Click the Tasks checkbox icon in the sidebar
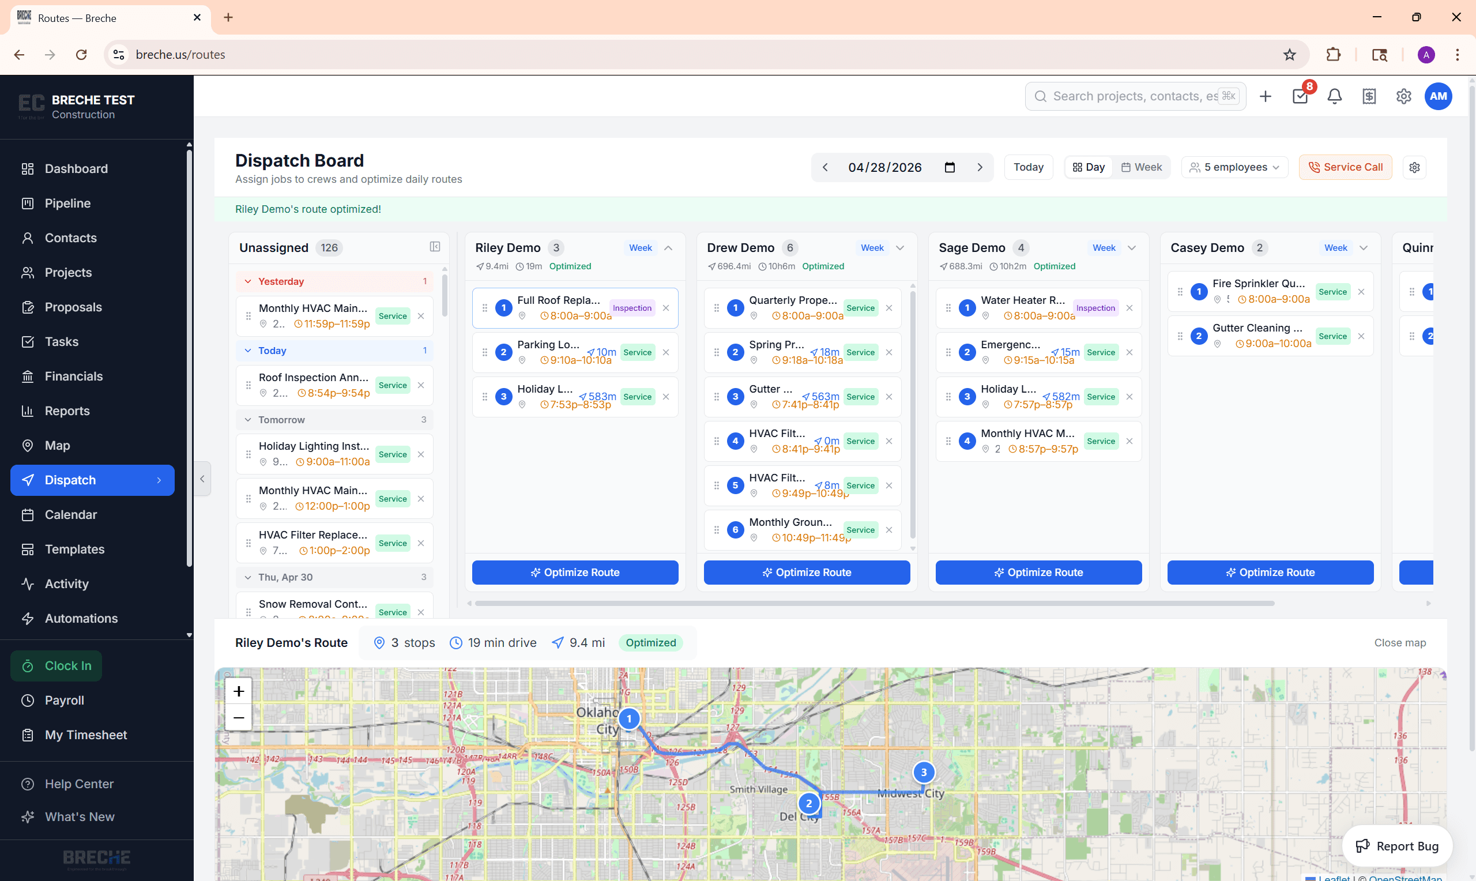The image size is (1476, 881). click(27, 342)
